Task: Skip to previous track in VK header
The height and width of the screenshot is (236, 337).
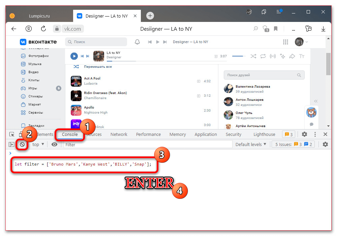Action: (x=150, y=42)
